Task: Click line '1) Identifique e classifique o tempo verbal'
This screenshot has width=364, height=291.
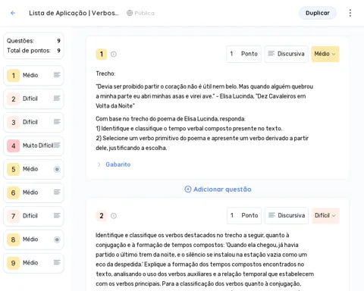Action: [x=189, y=129]
